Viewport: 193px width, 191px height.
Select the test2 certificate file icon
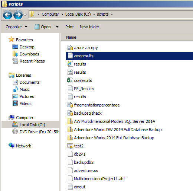point(70,146)
